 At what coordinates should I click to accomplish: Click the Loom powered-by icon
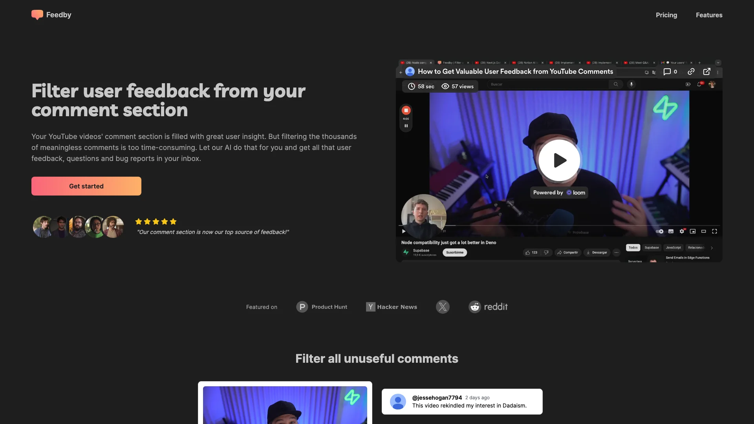click(559, 193)
